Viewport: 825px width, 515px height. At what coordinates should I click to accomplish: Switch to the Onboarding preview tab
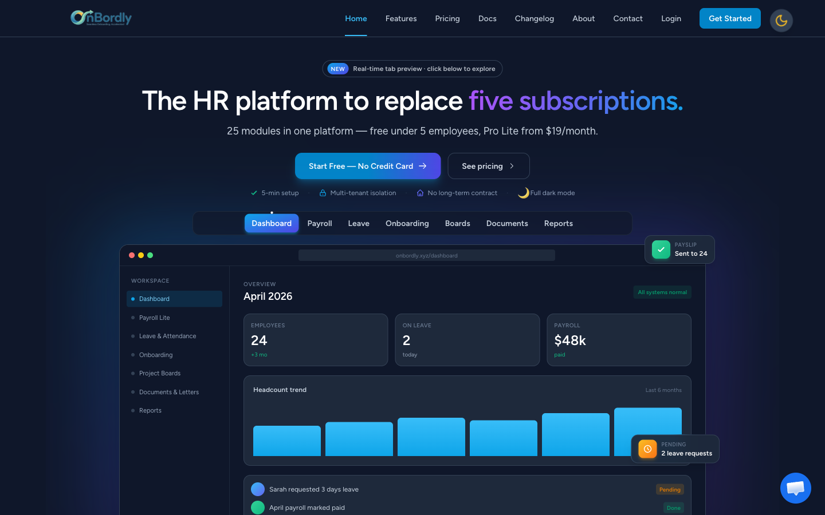point(407,223)
